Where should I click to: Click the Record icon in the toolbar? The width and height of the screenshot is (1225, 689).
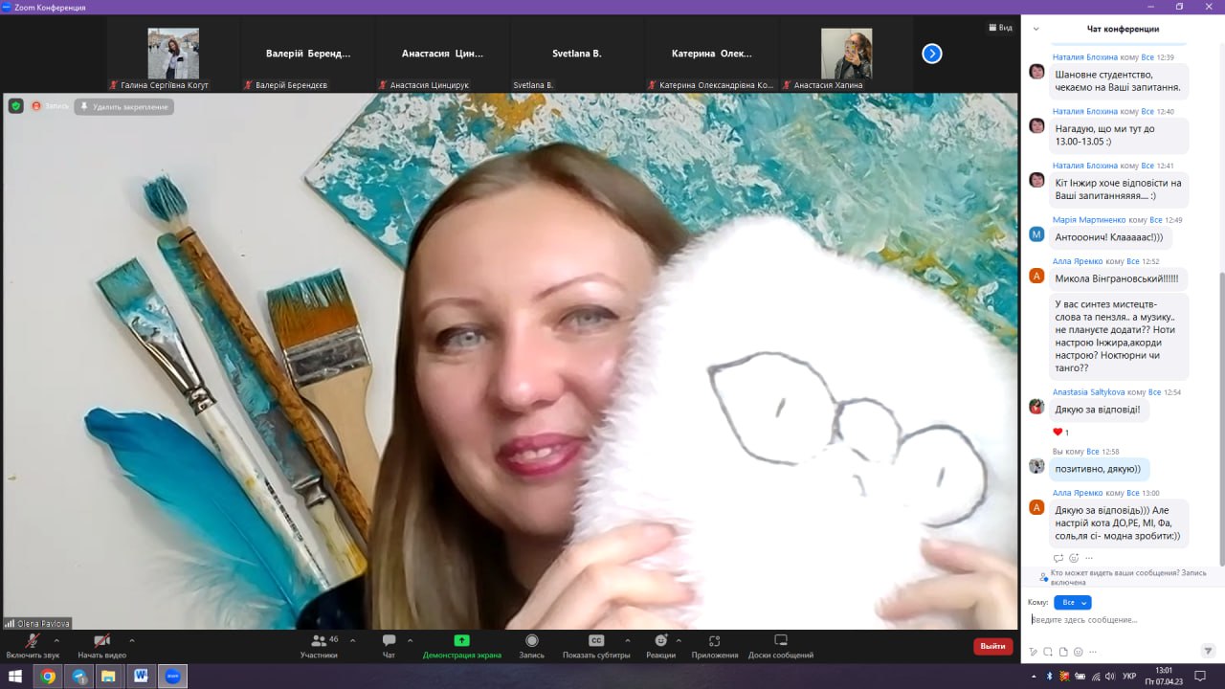[x=531, y=640]
